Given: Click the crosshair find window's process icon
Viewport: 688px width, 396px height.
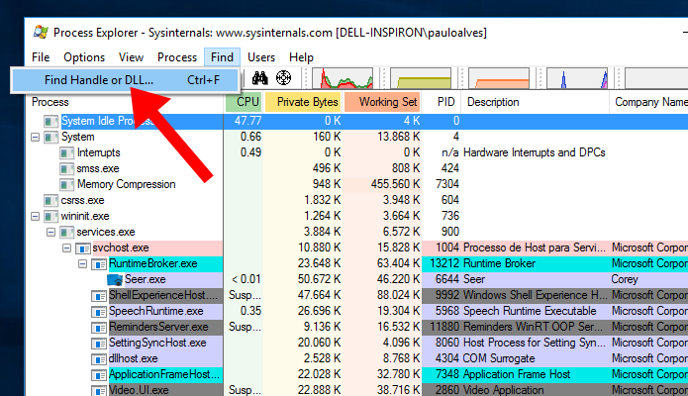Looking at the screenshot, I should click(x=283, y=78).
